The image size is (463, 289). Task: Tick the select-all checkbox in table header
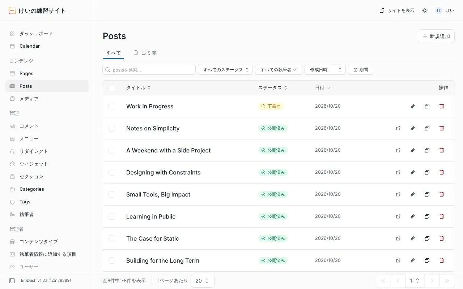pos(112,88)
